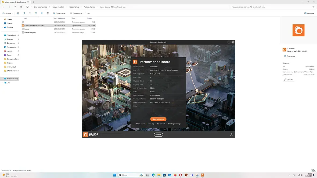Click the taskbar Поиск search box
The image size is (317, 178).
(131, 175)
